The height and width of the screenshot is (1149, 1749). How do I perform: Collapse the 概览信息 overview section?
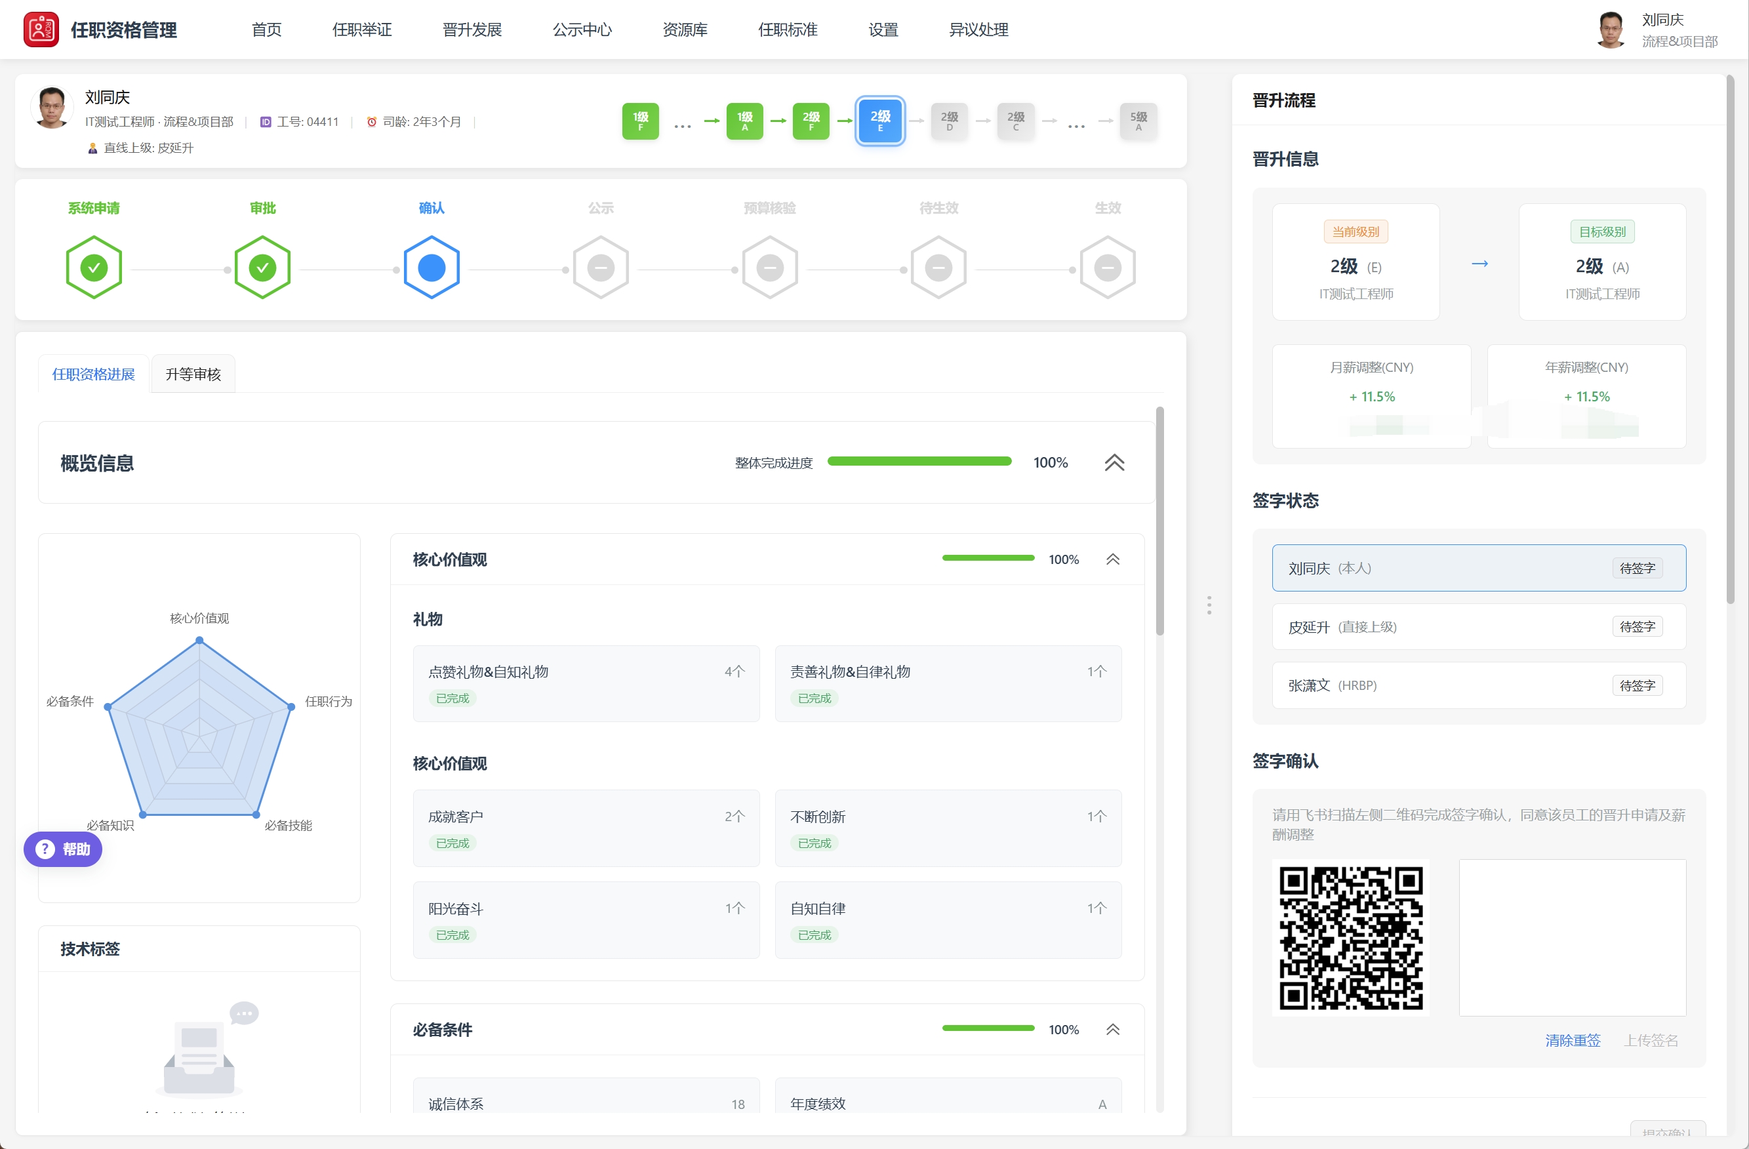coord(1114,462)
